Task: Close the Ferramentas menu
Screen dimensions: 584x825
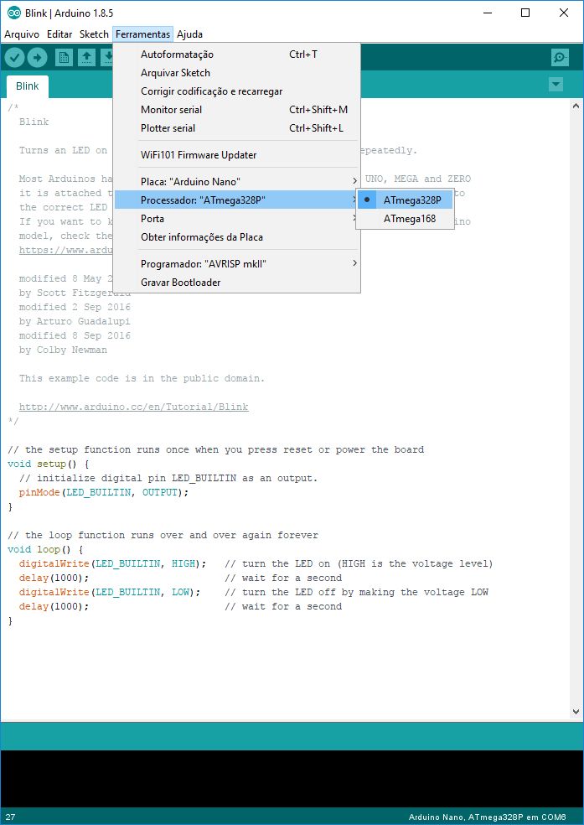Action: coord(143,34)
